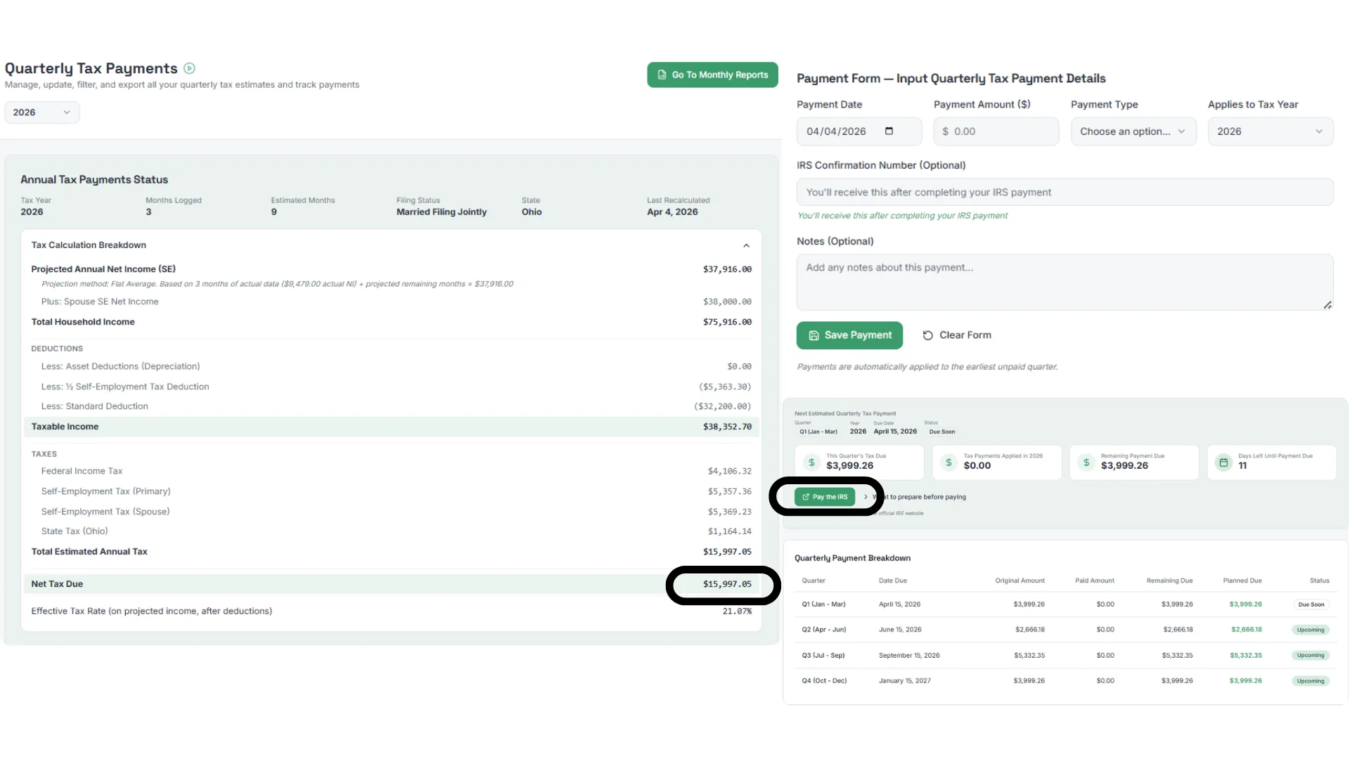Click the dollar icon on Tax Payments Applied card
The image size is (1350, 759).
click(x=949, y=462)
